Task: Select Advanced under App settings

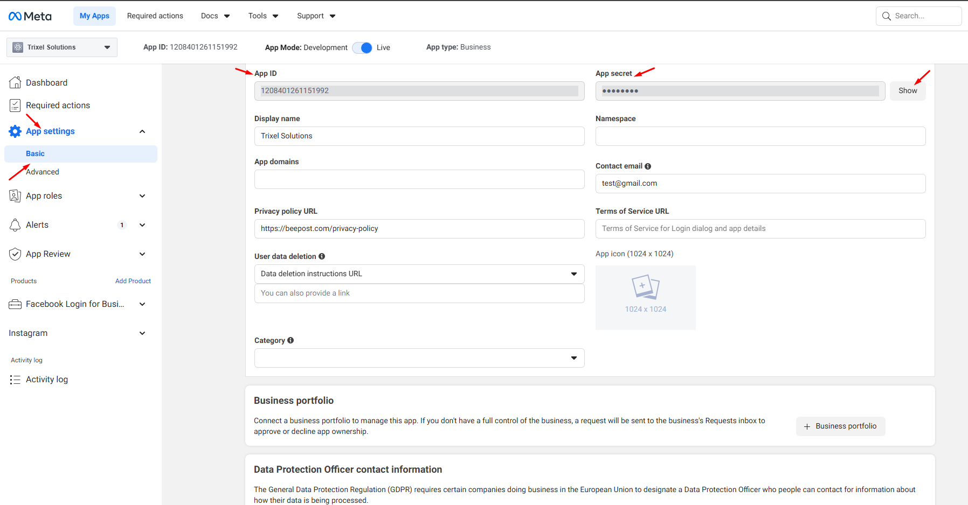Action: (43, 172)
